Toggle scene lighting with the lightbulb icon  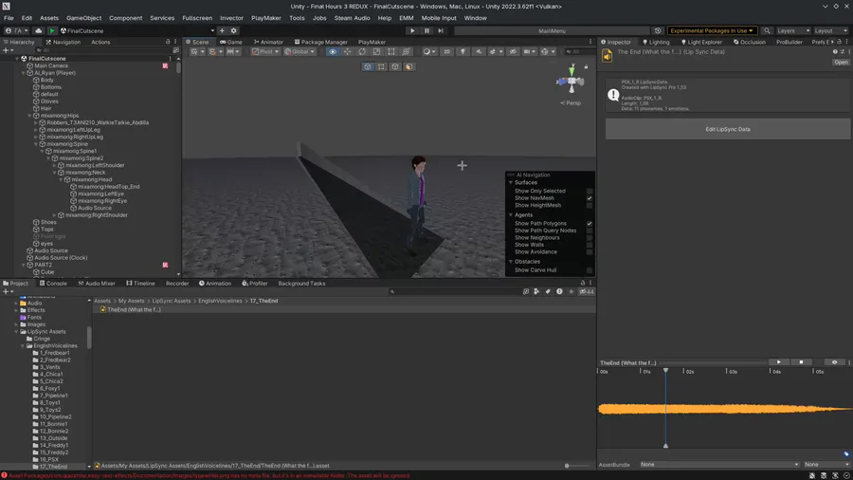(463, 52)
